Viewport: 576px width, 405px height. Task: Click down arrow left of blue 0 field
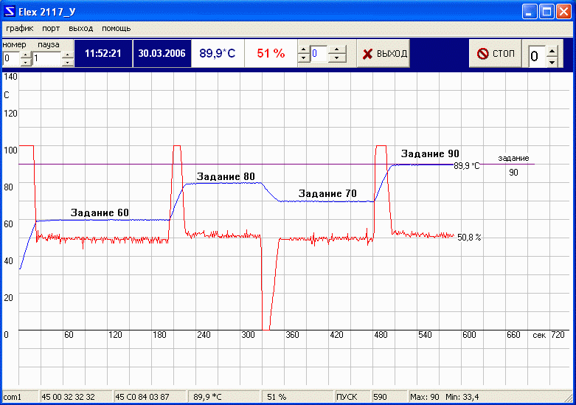click(304, 58)
